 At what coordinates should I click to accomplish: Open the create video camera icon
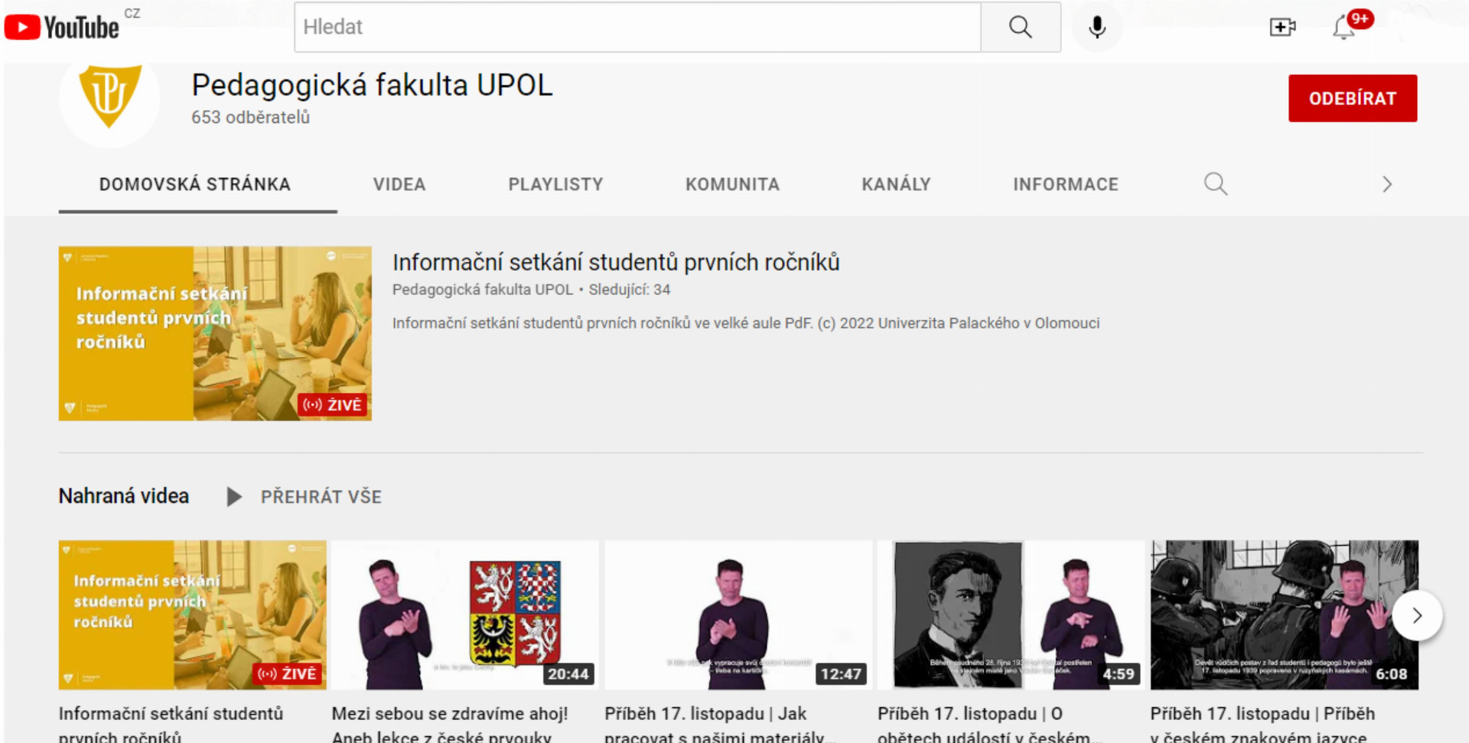coord(1282,28)
